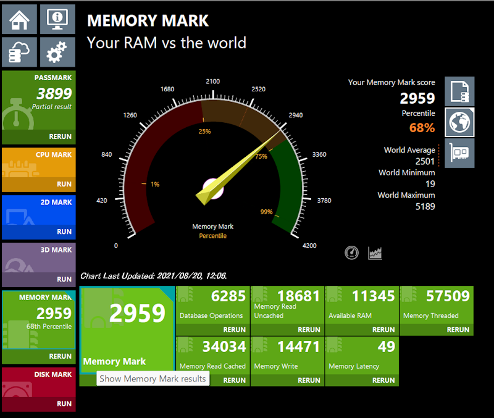Select the Memory Write 14471 tile
The image size is (494, 418).
click(x=287, y=356)
